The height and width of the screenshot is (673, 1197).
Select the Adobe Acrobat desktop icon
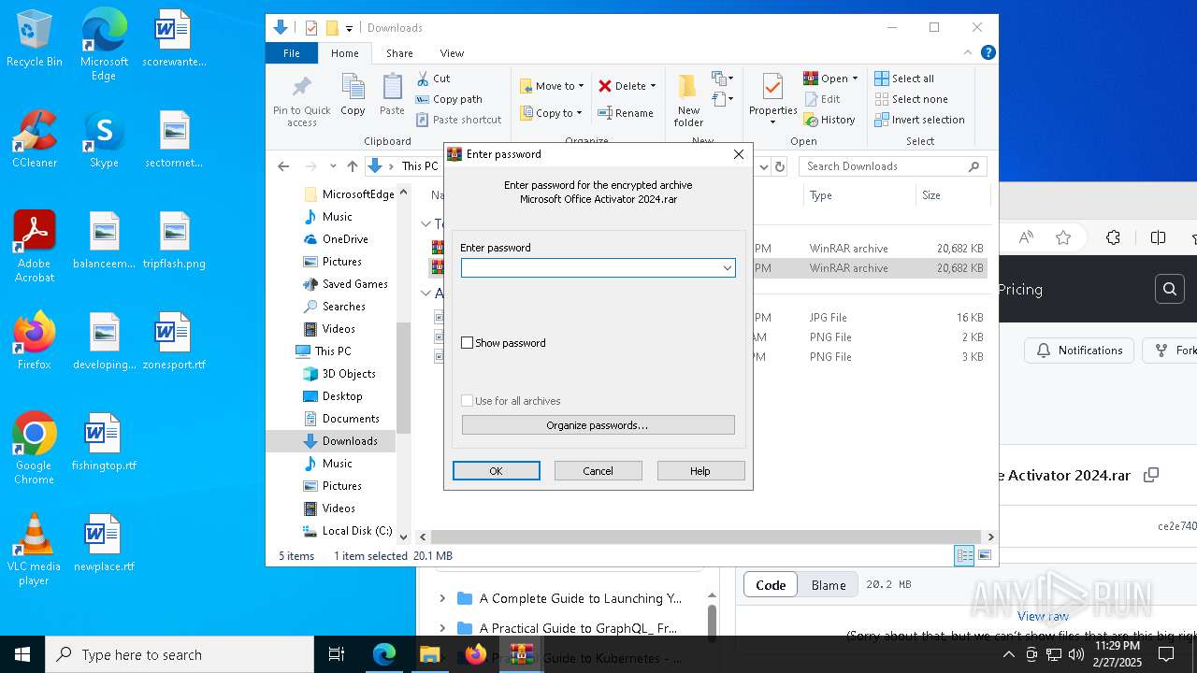coord(35,246)
